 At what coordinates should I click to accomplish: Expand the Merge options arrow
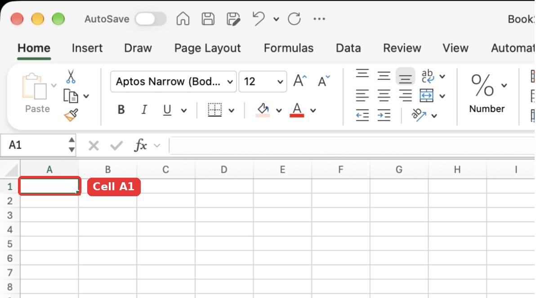pyautogui.click(x=442, y=96)
